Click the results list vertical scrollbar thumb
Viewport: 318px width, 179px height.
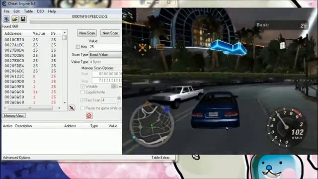[65, 38]
